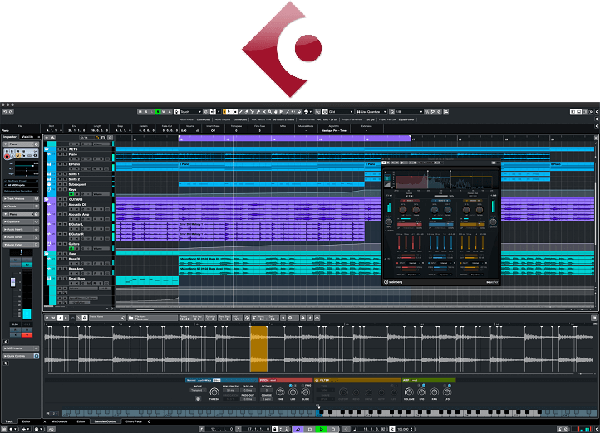
Task: Select the Track tab below Inspector
Action: click(x=9, y=421)
